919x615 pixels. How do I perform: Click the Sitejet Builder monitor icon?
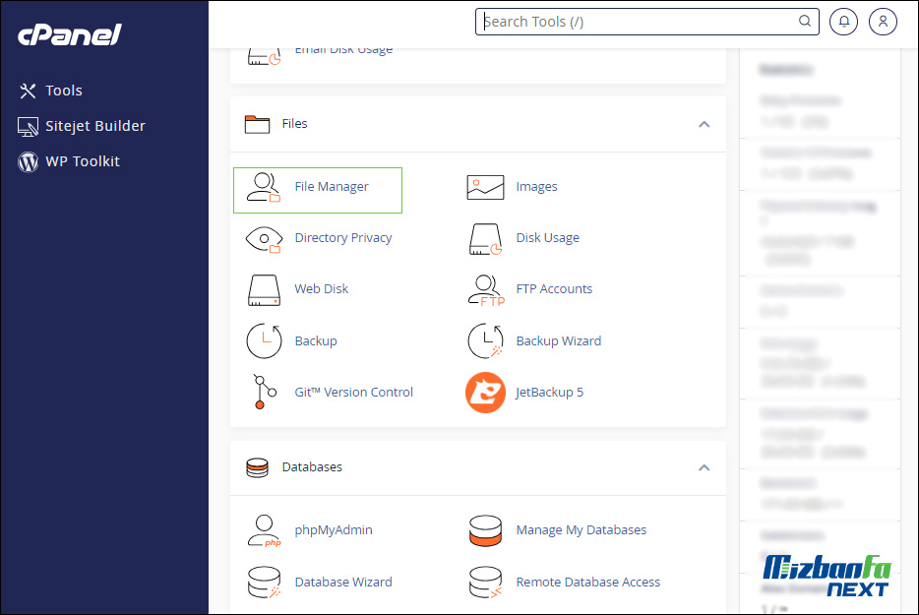coord(28,127)
